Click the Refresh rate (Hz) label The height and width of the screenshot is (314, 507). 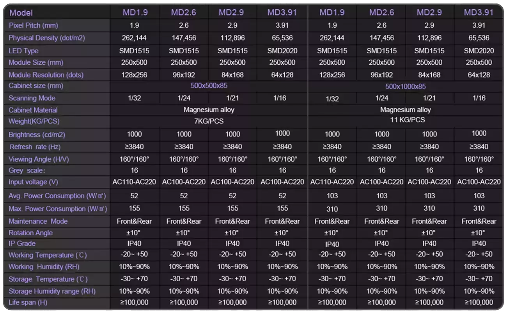35,147
